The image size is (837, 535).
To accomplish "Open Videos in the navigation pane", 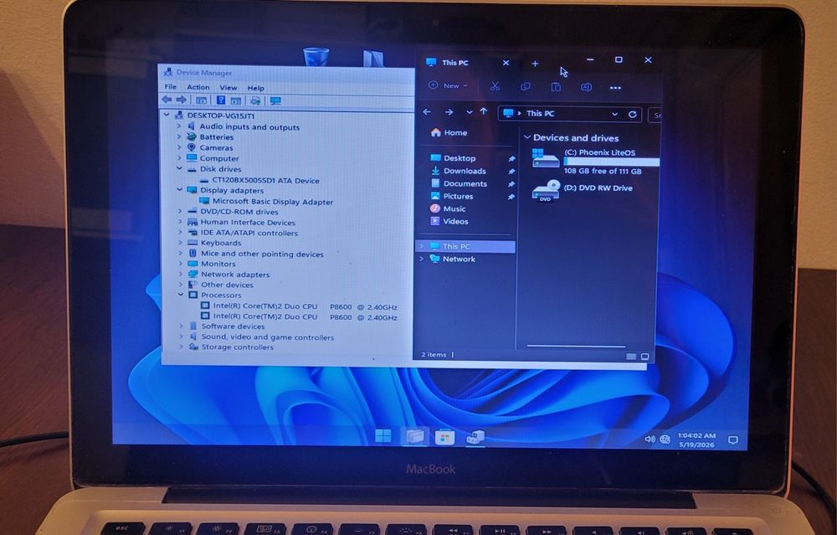I will [x=449, y=221].
